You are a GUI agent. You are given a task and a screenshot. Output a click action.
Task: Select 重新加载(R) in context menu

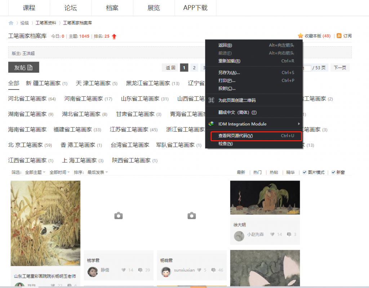[x=254, y=61]
